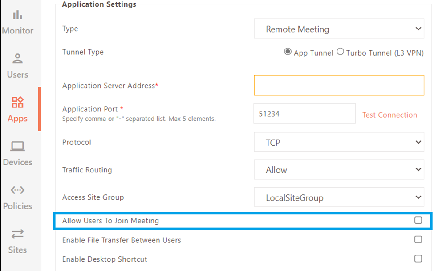The image size is (434, 271).
Task: Open the Devices laptop icon
Action: click(17, 146)
